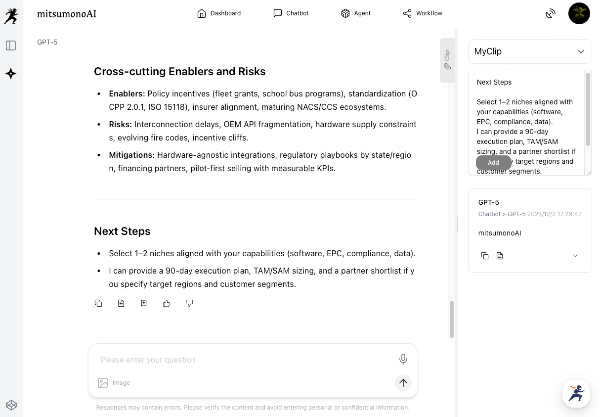
Task: Expand the GPT-5 clip card
Action: click(x=575, y=256)
